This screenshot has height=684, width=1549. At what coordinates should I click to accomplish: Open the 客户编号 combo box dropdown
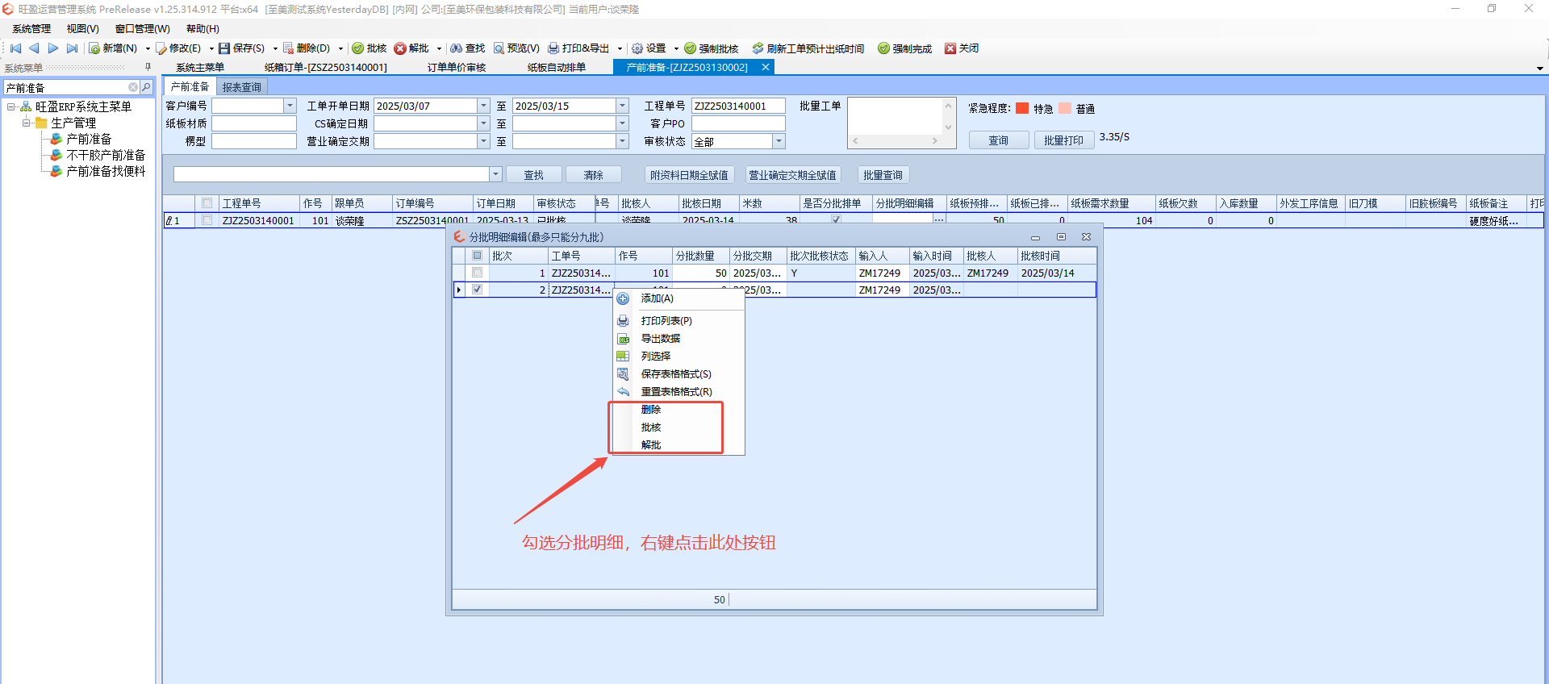pyautogui.click(x=290, y=106)
